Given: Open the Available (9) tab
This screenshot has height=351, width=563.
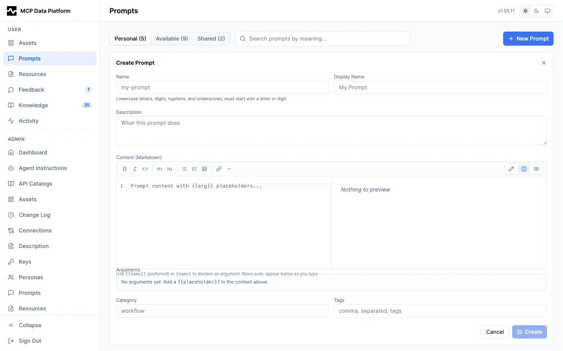Looking at the screenshot, I should click(172, 39).
